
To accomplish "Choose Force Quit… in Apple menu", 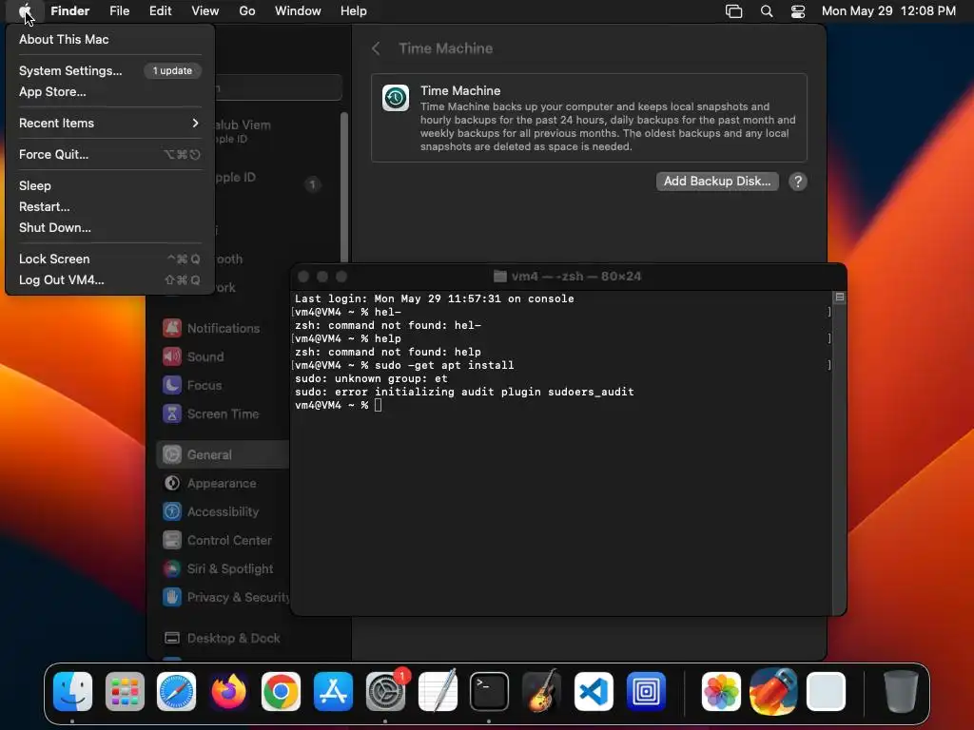I will [109, 155].
